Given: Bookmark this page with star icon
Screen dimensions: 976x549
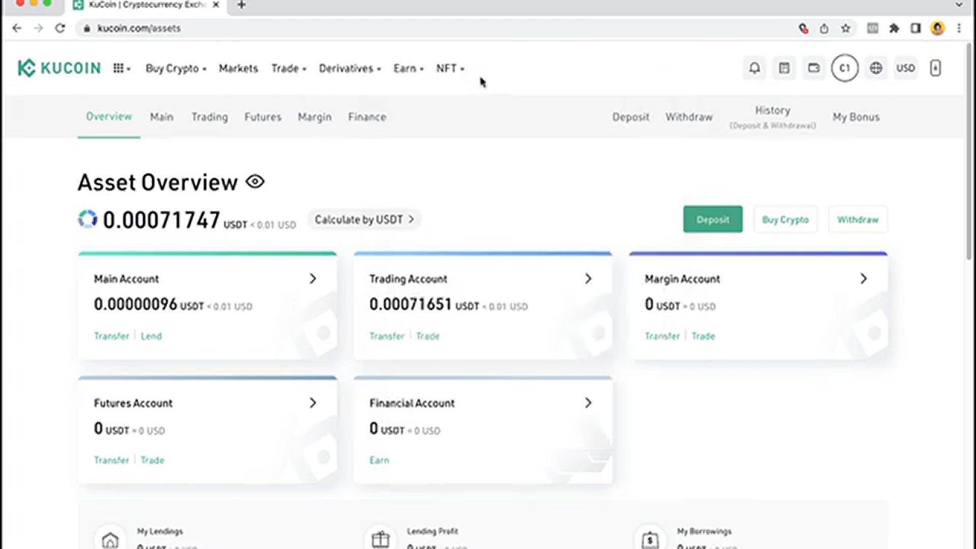Looking at the screenshot, I should click(x=845, y=28).
